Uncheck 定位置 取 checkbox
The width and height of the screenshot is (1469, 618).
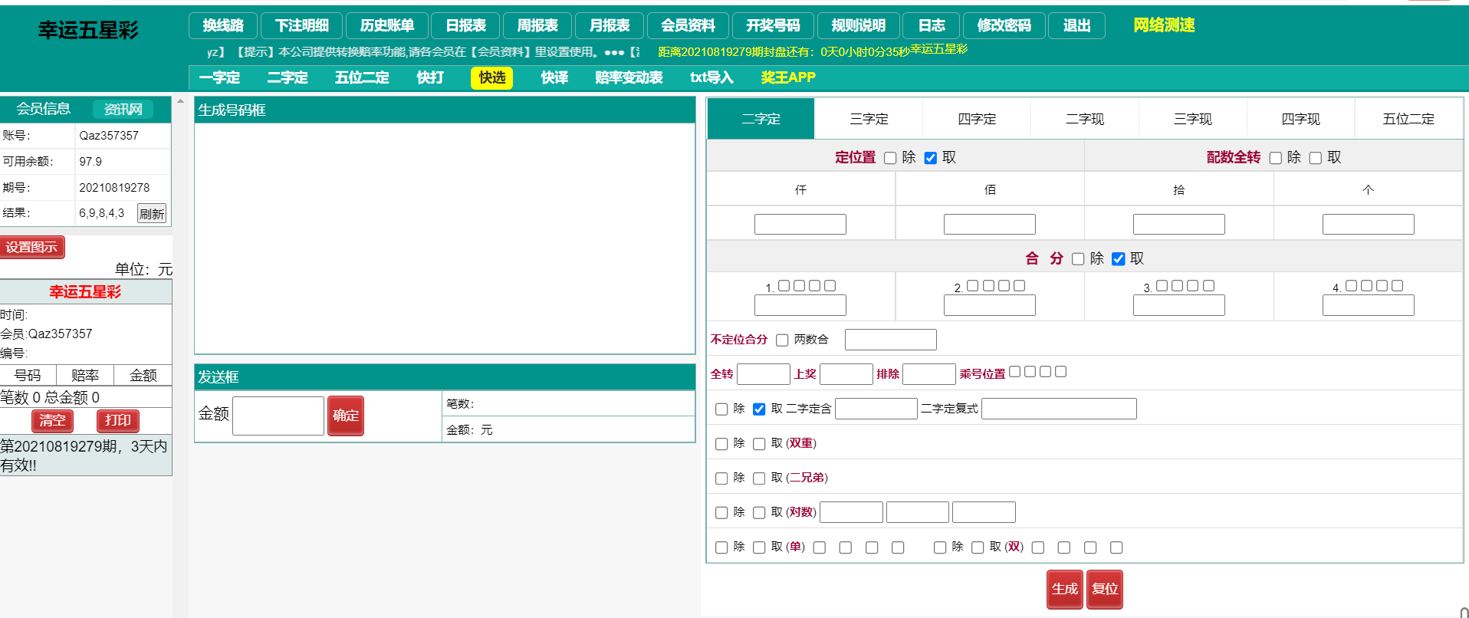tap(931, 158)
